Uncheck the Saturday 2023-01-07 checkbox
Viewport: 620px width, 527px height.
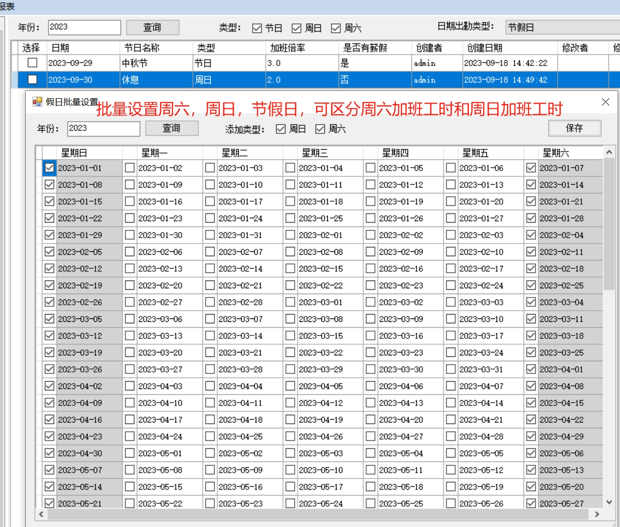(531, 168)
